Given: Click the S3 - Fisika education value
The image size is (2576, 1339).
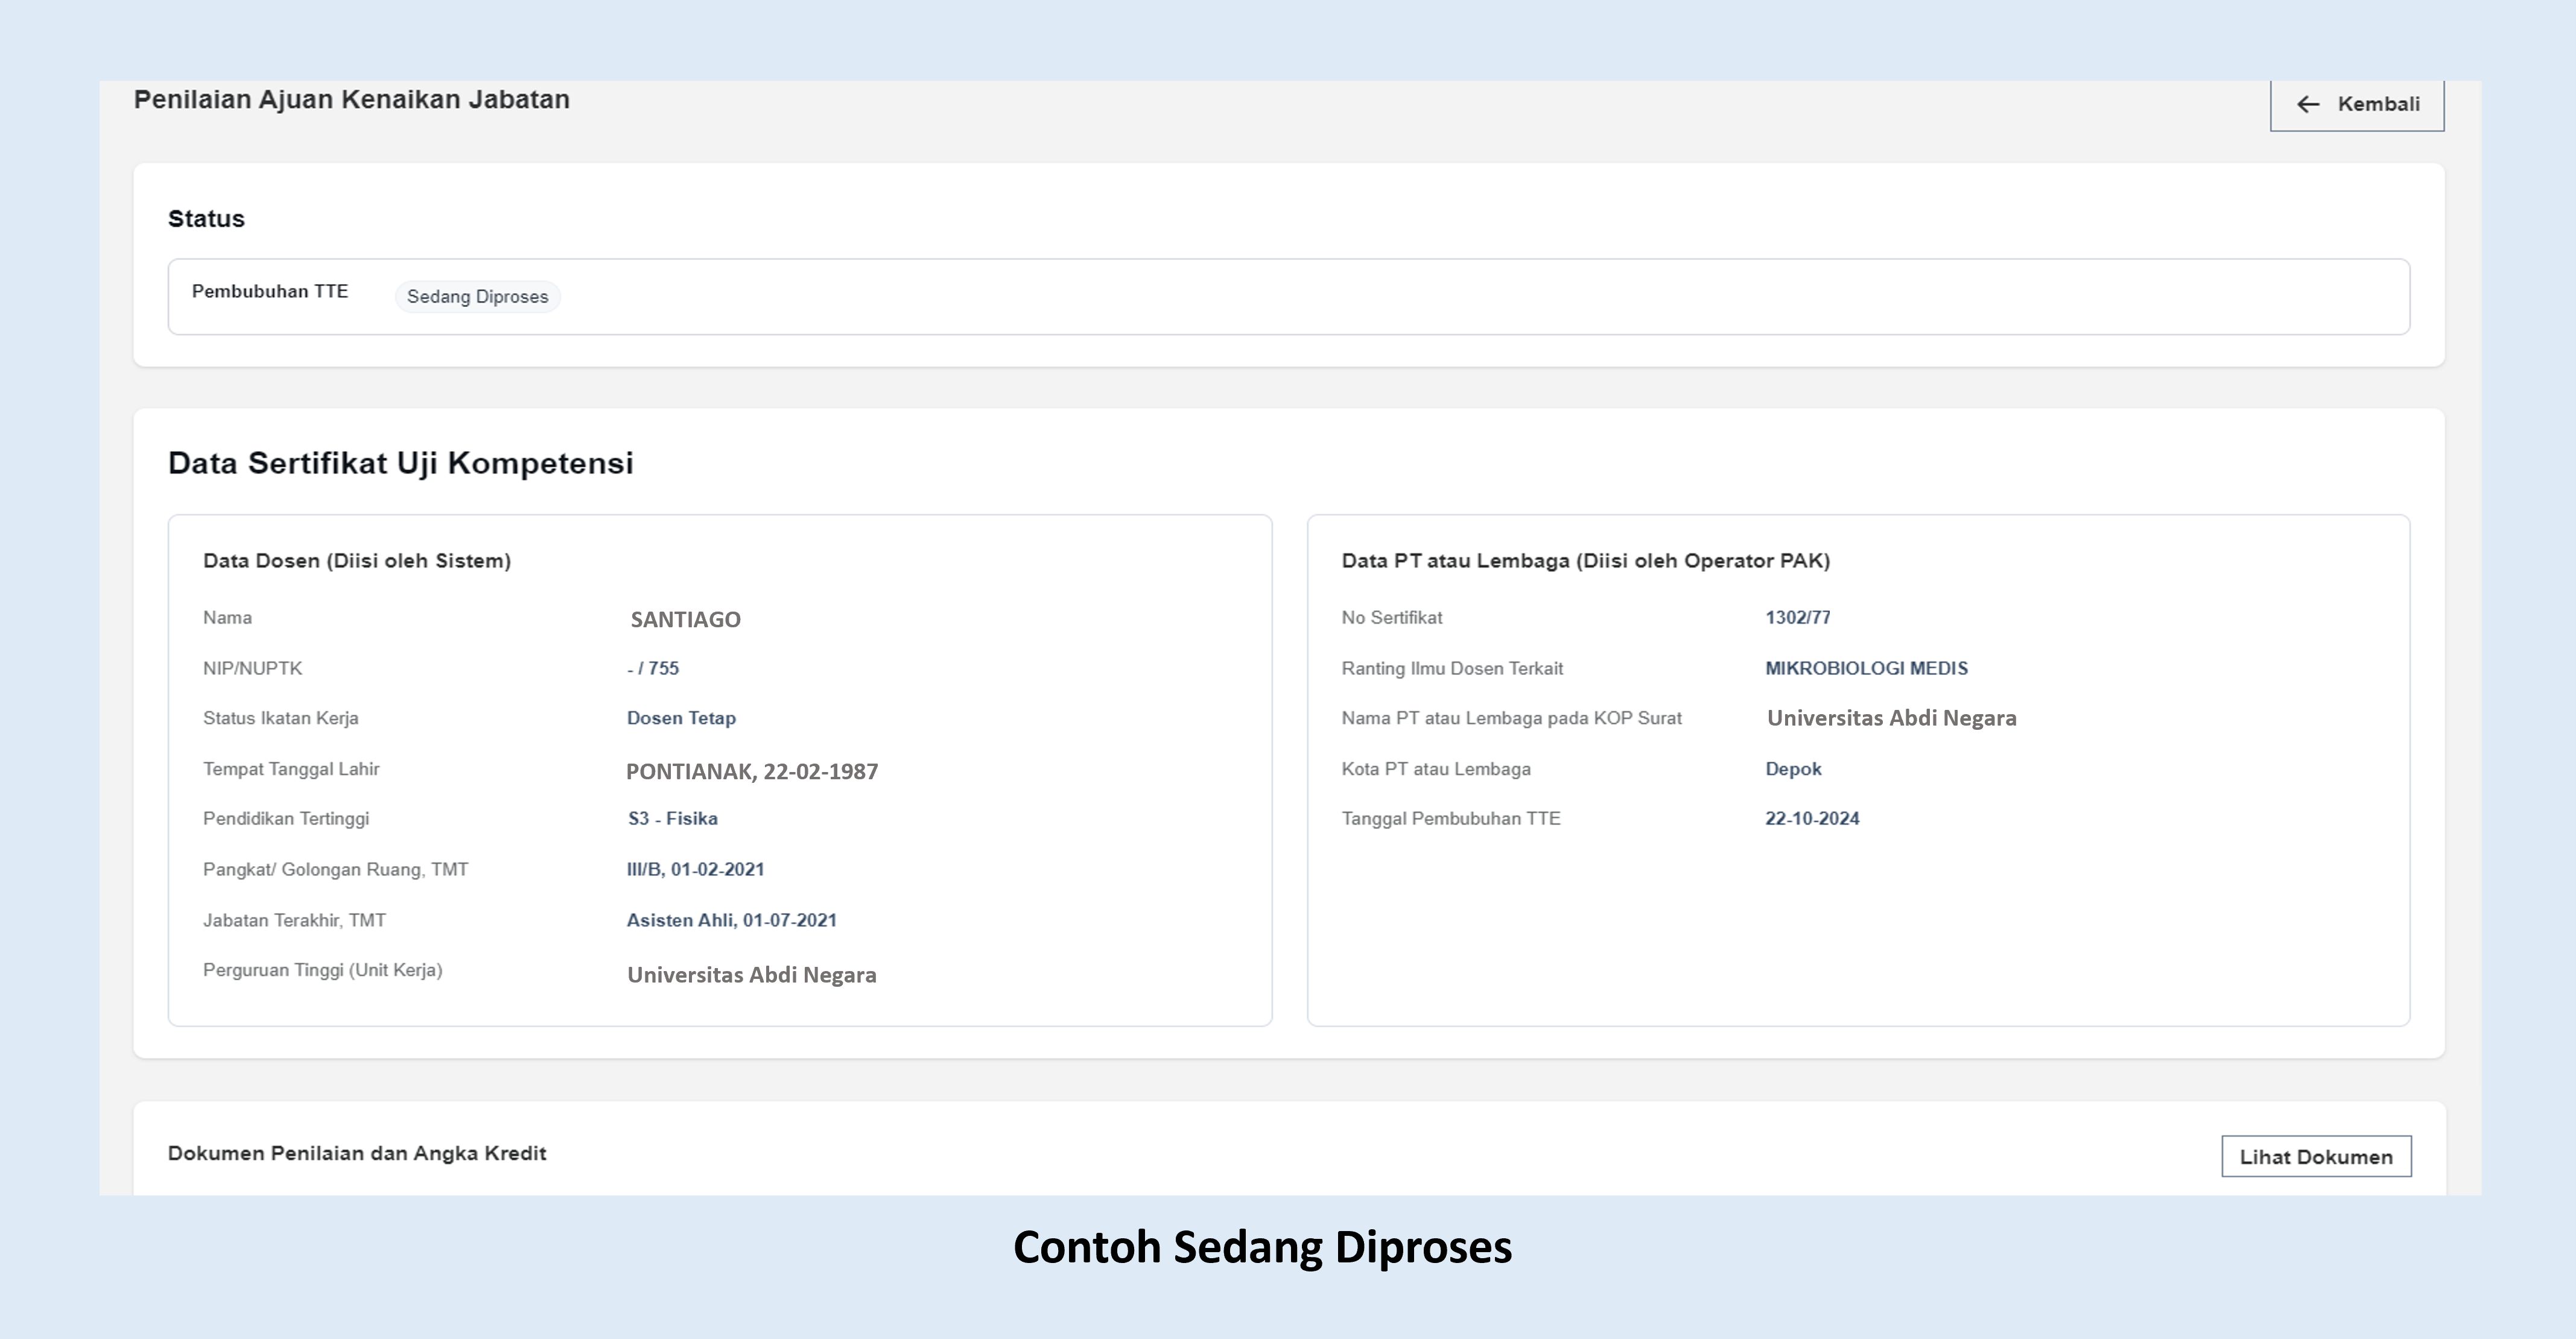Looking at the screenshot, I should pyautogui.click(x=673, y=819).
